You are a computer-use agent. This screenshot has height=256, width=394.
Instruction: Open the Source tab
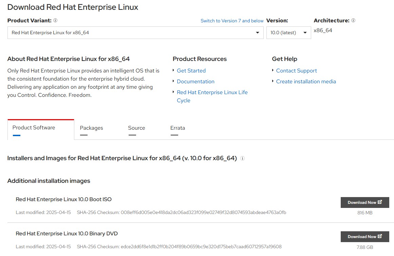136,128
